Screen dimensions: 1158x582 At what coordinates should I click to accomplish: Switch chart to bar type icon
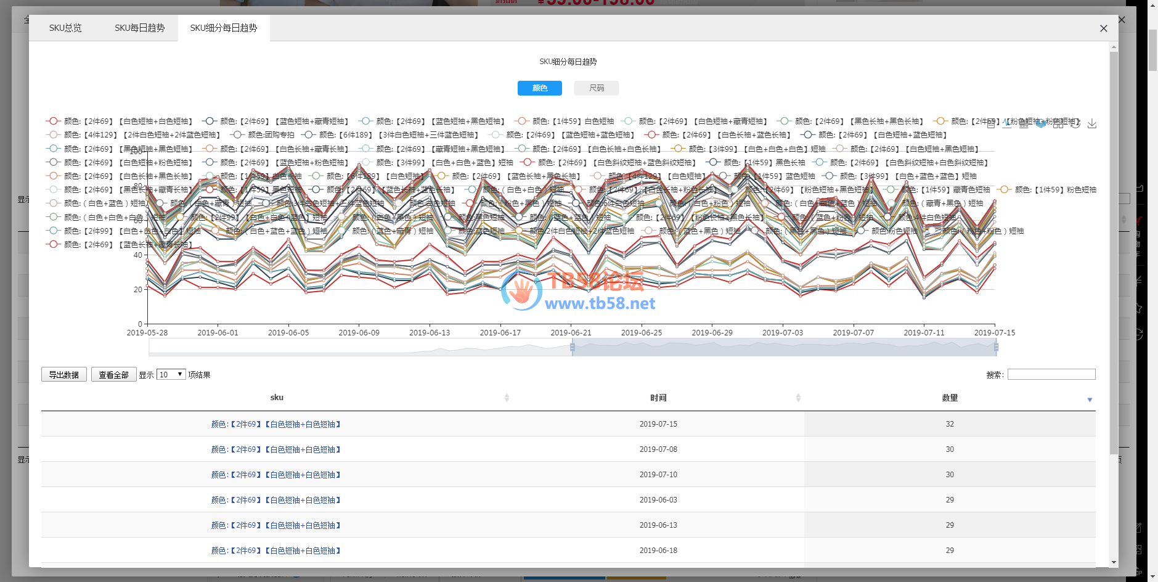pos(1024,123)
